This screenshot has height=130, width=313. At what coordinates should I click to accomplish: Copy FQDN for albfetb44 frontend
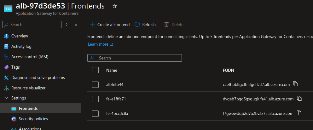pos(295,84)
